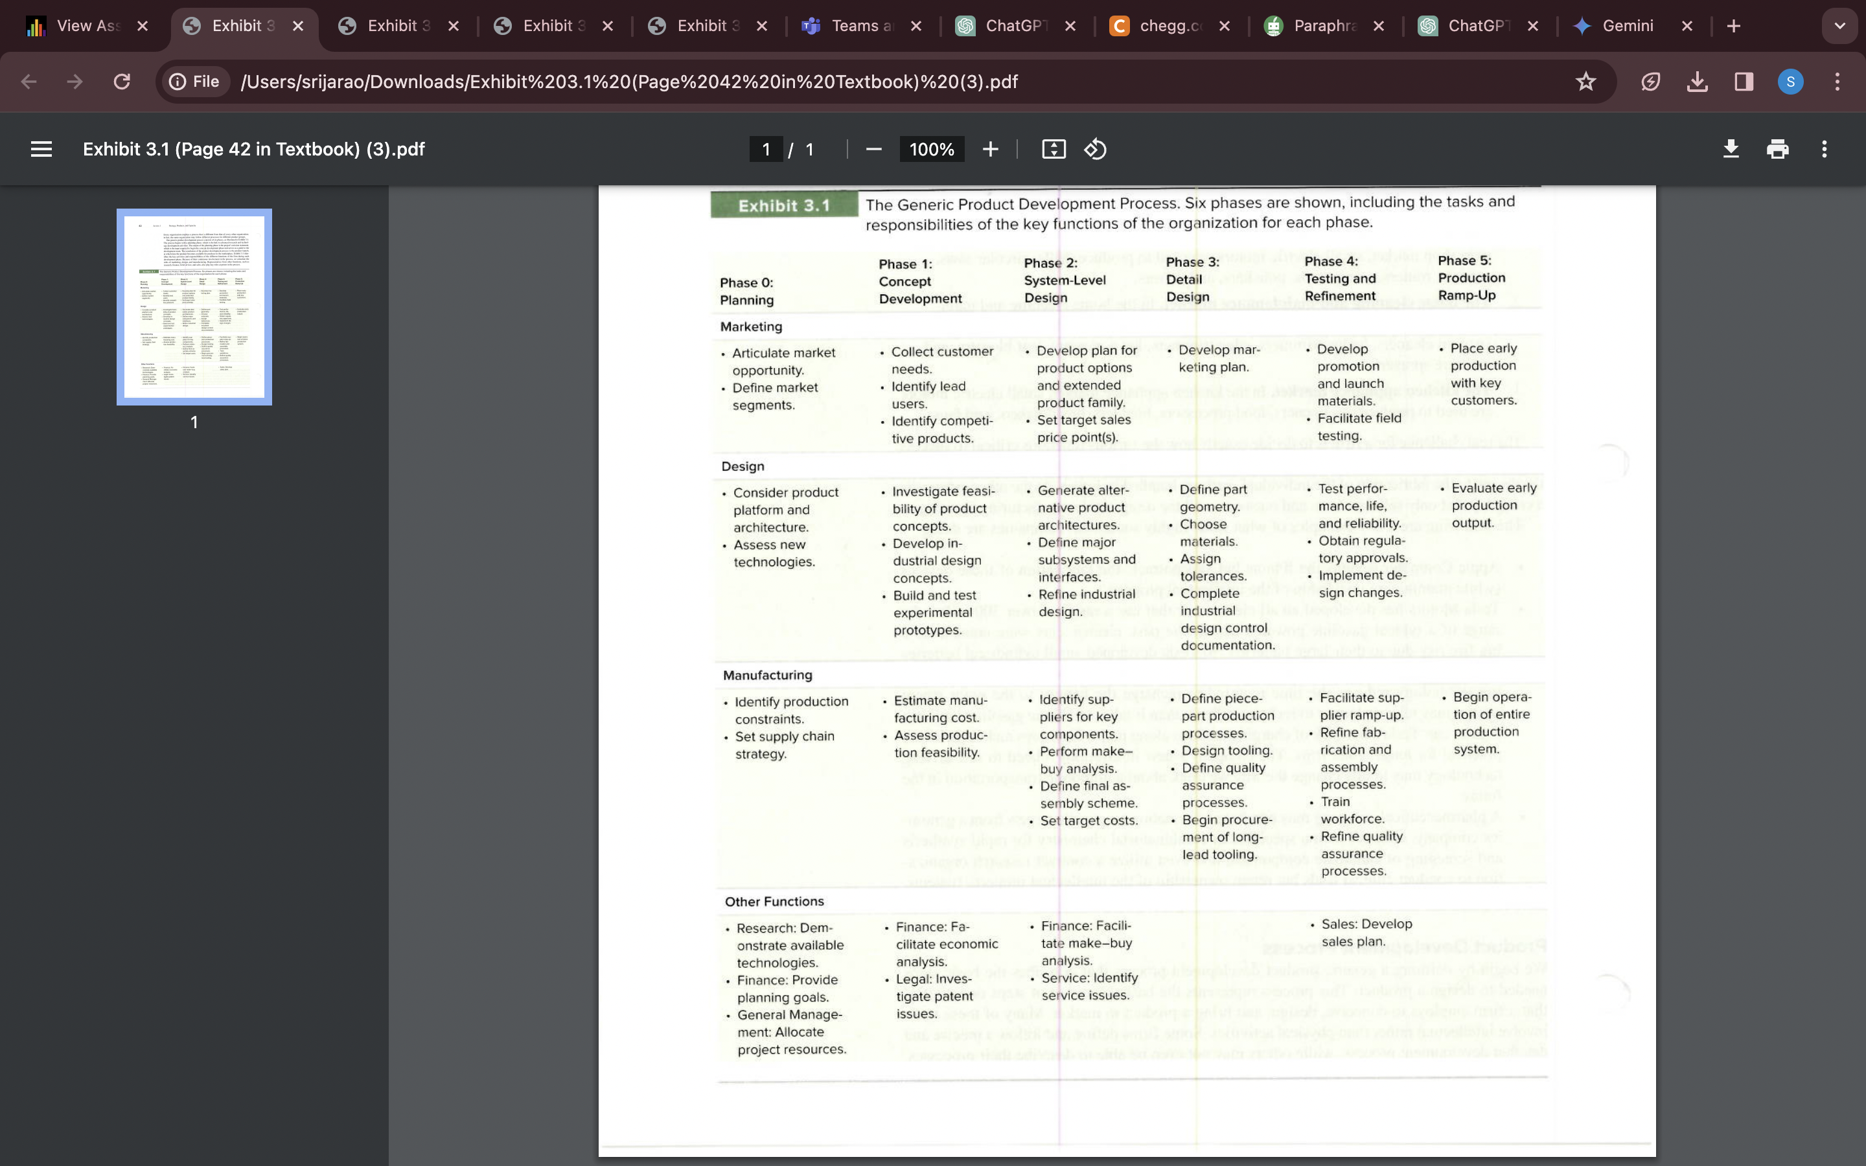Reload the current page
This screenshot has height=1166, width=1866.
[x=121, y=82]
